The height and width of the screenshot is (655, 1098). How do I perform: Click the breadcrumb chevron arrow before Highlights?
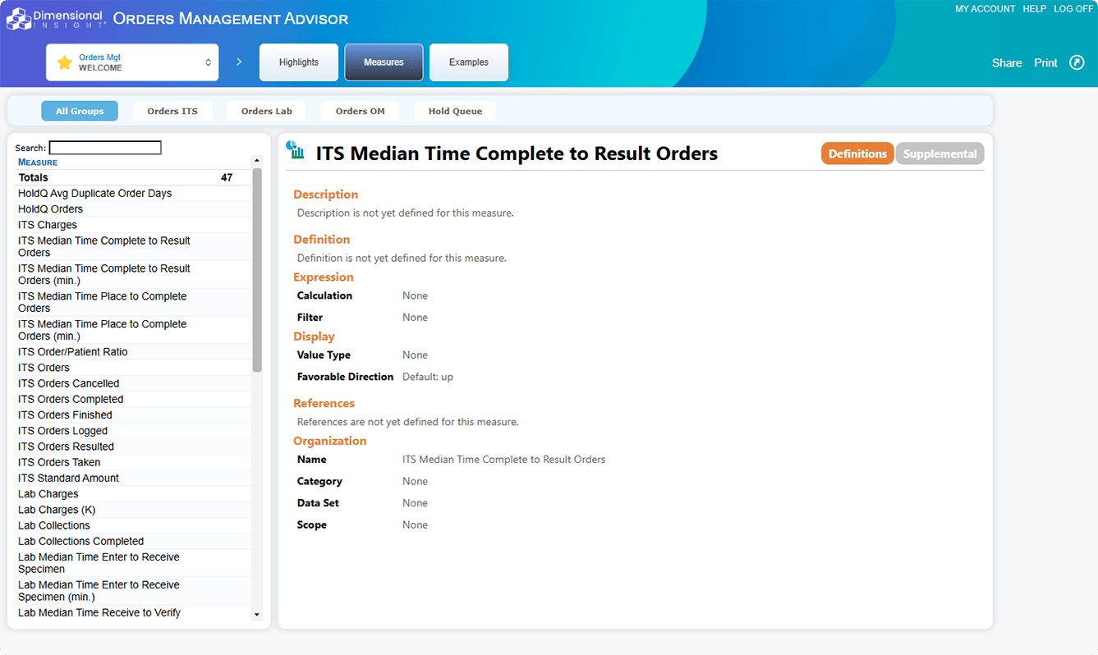click(x=239, y=62)
